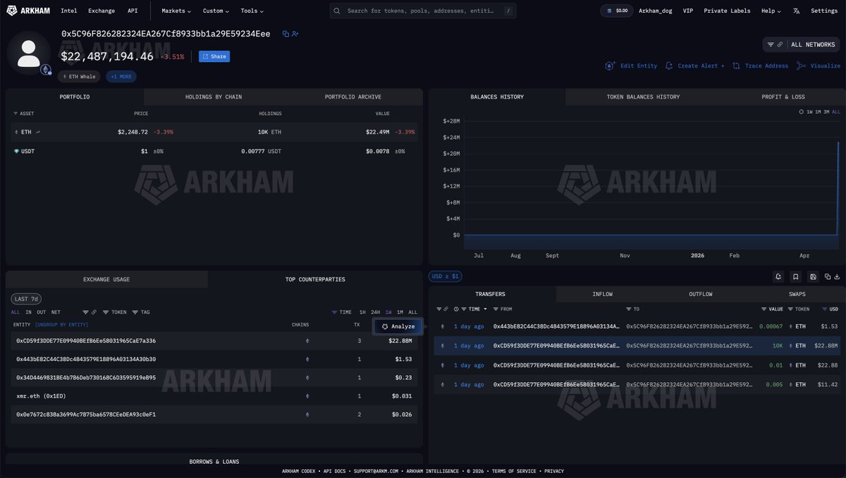Select NET direction filter
This screenshot has height=478, width=846.
point(56,312)
